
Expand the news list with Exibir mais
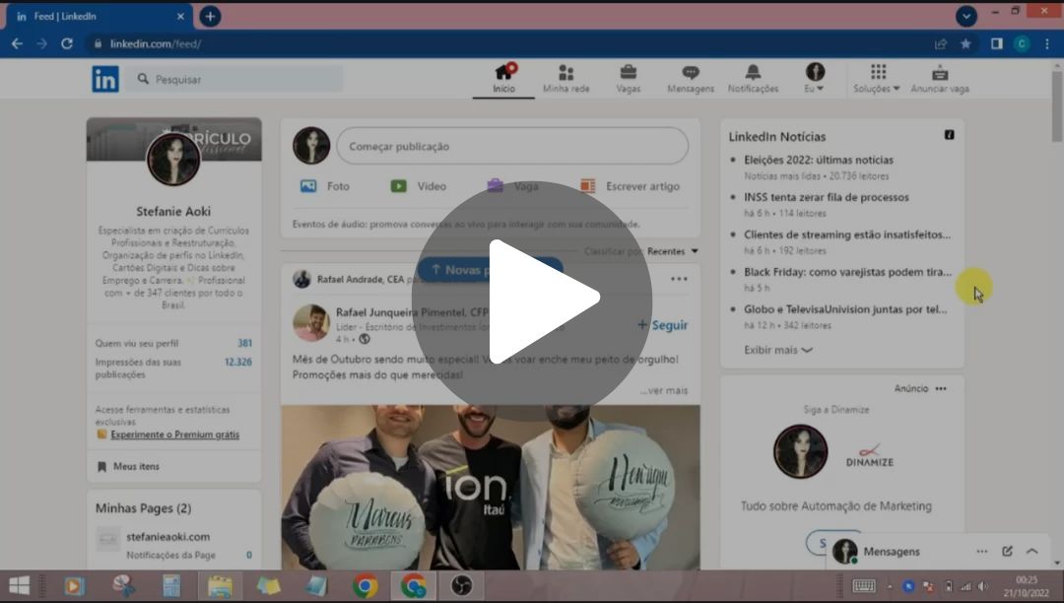click(777, 350)
